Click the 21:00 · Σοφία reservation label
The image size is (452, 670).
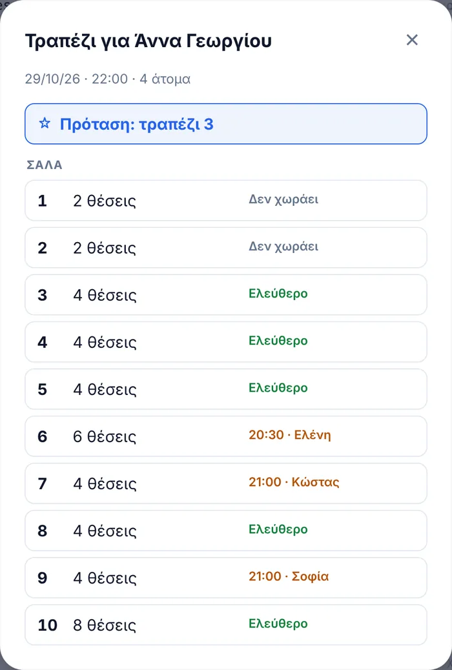coord(289,576)
